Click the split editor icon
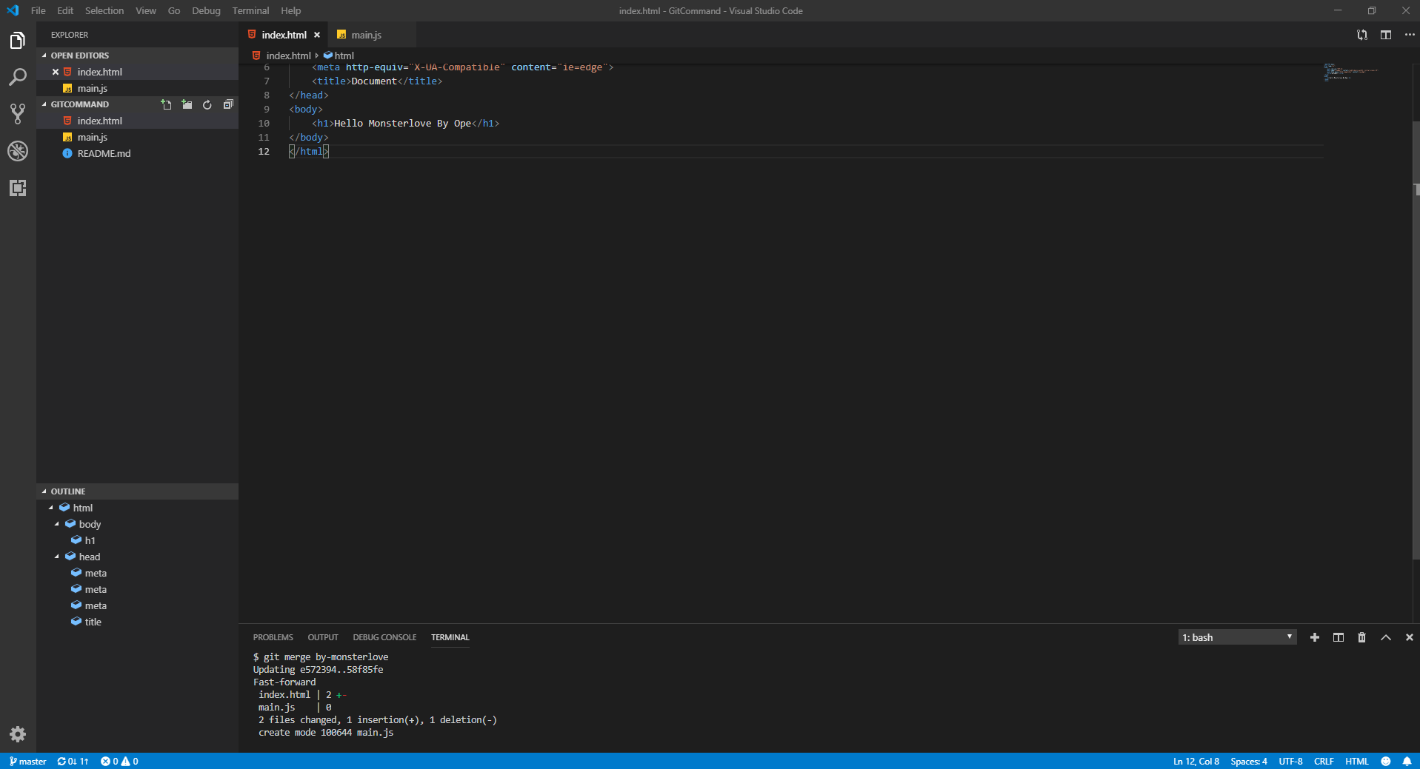This screenshot has height=769, width=1420. (1386, 34)
